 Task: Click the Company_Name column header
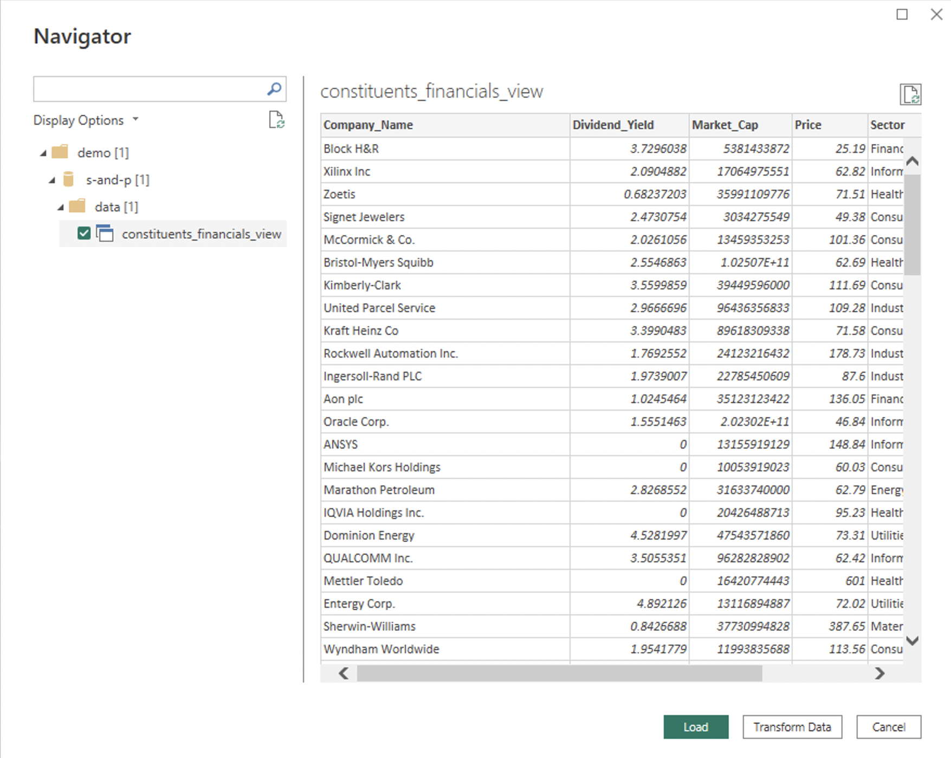445,125
